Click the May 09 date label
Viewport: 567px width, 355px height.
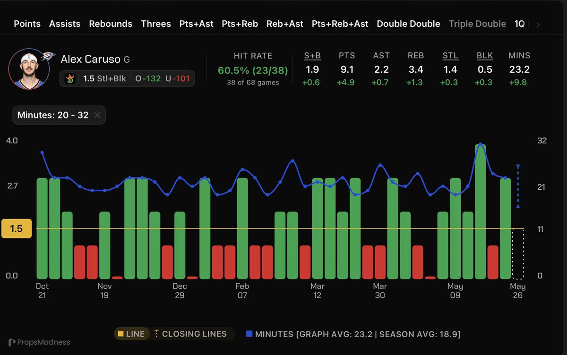(455, 291)
